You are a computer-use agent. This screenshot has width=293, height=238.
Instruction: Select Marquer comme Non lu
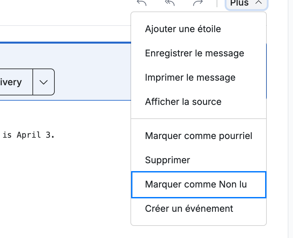(199, 185)
